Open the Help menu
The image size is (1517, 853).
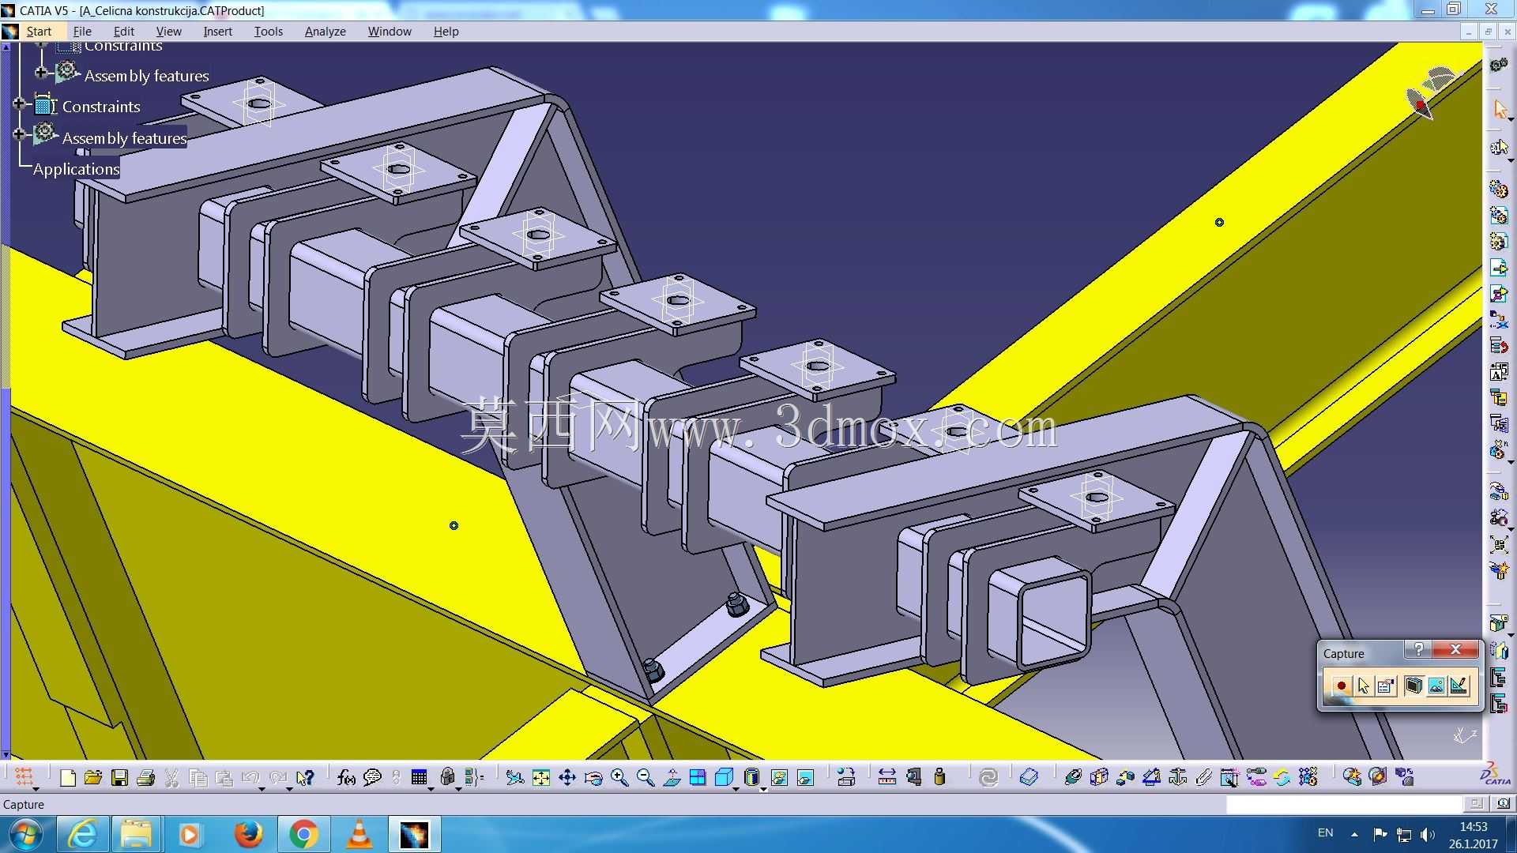pyautogui.click(x=446, y=32)
